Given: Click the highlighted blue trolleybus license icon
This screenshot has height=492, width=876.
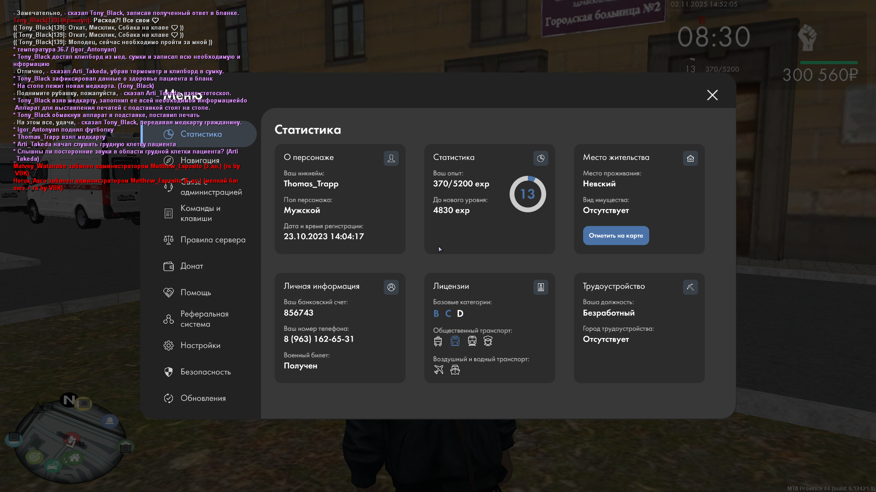Looking at the screenshot, I should [x=455, y=341].
